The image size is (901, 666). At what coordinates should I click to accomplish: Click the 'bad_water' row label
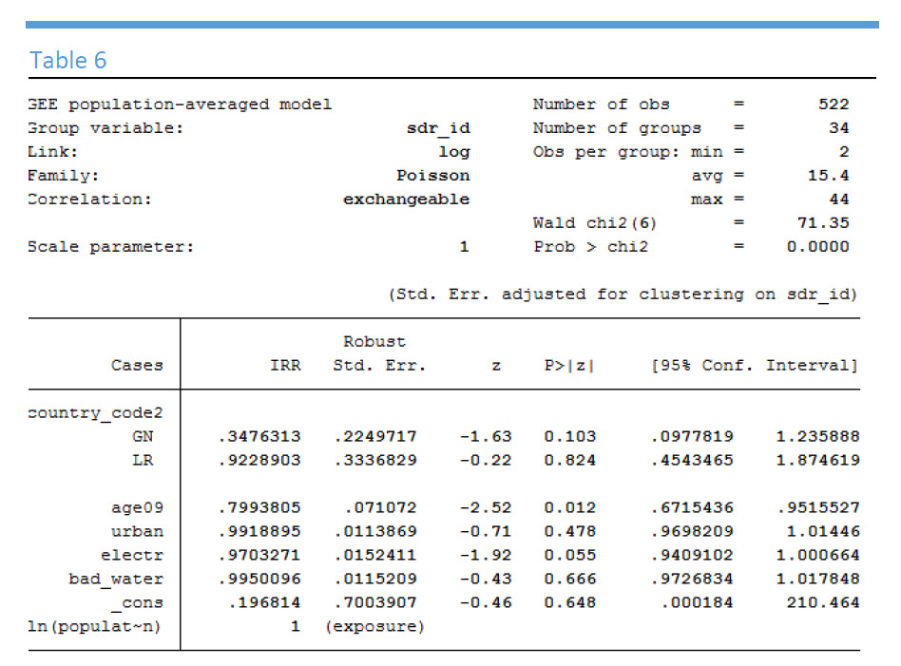[116, 580]
